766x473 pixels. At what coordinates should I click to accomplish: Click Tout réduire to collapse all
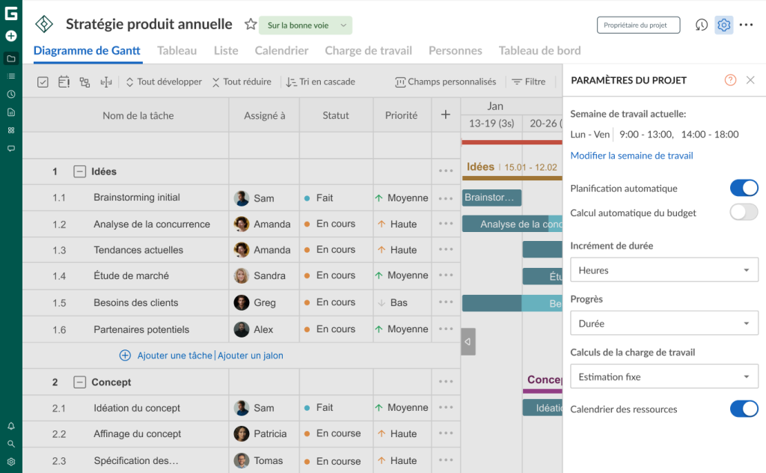click(x=242, y=82)
